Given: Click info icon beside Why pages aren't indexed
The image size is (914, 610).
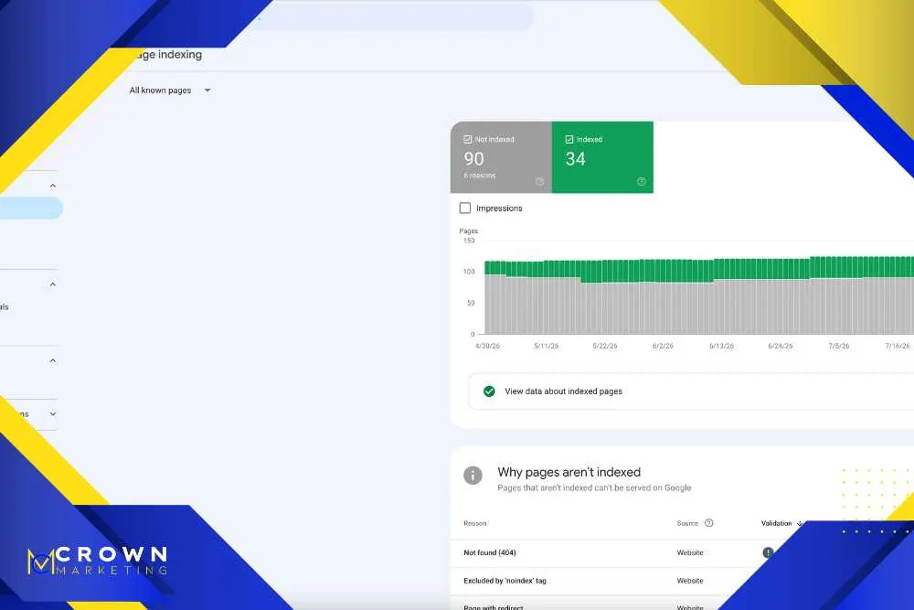Looking at the screenshot, I should click(x=473, y=476).
